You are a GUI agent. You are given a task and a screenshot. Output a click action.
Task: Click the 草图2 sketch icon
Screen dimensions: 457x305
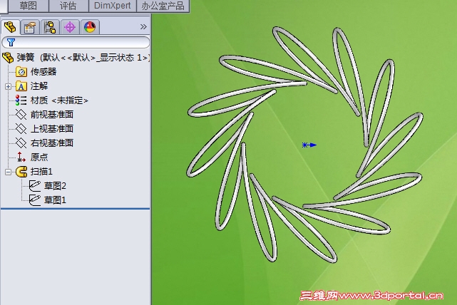click(35, 185)
